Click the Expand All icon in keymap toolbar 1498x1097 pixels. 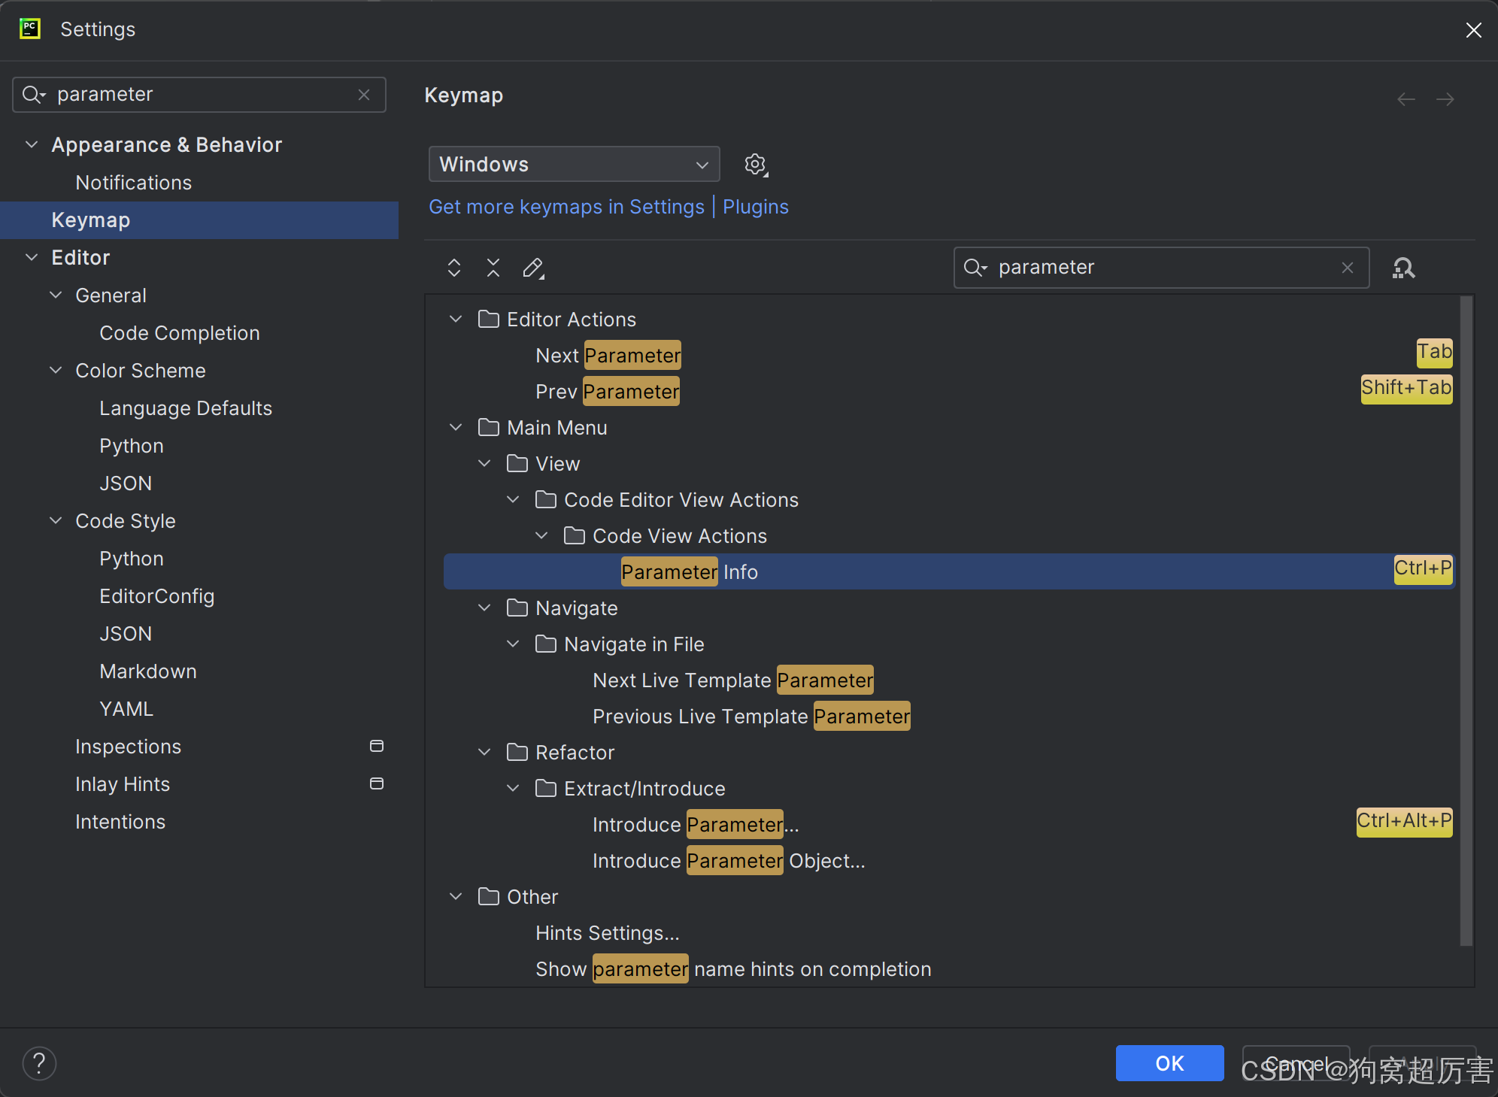(x=454, y=268)
